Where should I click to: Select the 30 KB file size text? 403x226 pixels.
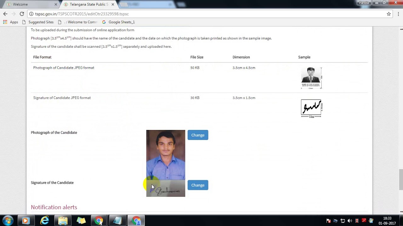coord(195,98)
